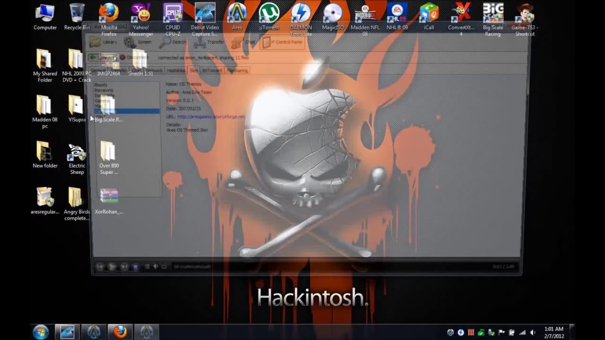
Task: Launch the CPUID CPU-Z shortcut
Action: tap(173, 20)
